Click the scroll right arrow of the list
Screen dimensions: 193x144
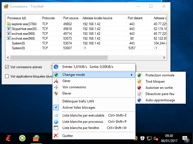coord(164,57)
